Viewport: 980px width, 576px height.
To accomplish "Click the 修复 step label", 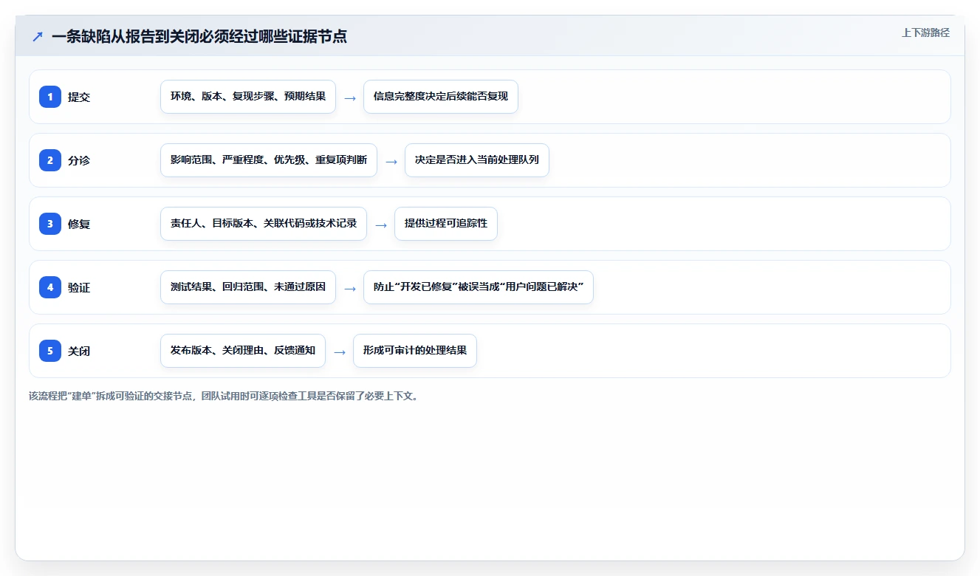I will click(79, 224).
